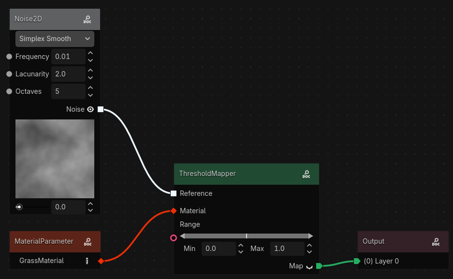This screenshot has height=279, width=453.
Task: Select the MaterialParameter node title bar
Action: tap(55, 242)
